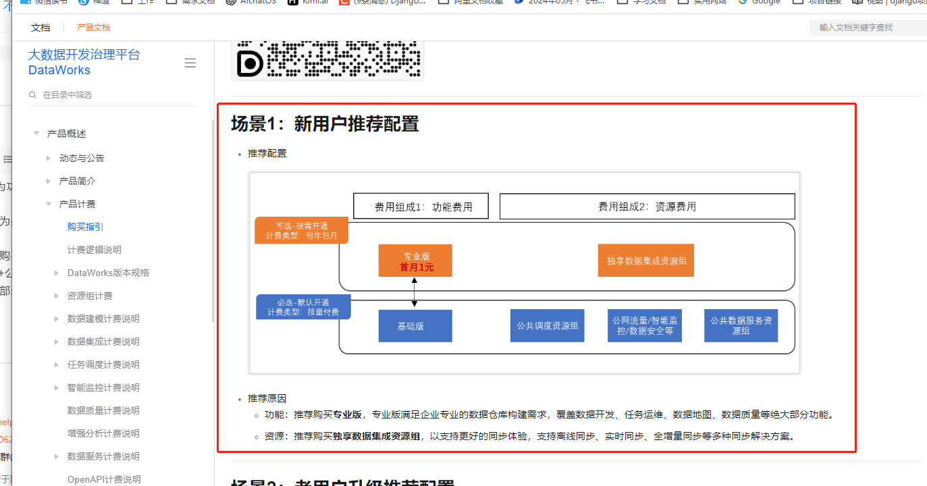Viewport: 927px width, 486px height.
Task: Switch to the 文档 tab
Action: click(x=41, y=28)
